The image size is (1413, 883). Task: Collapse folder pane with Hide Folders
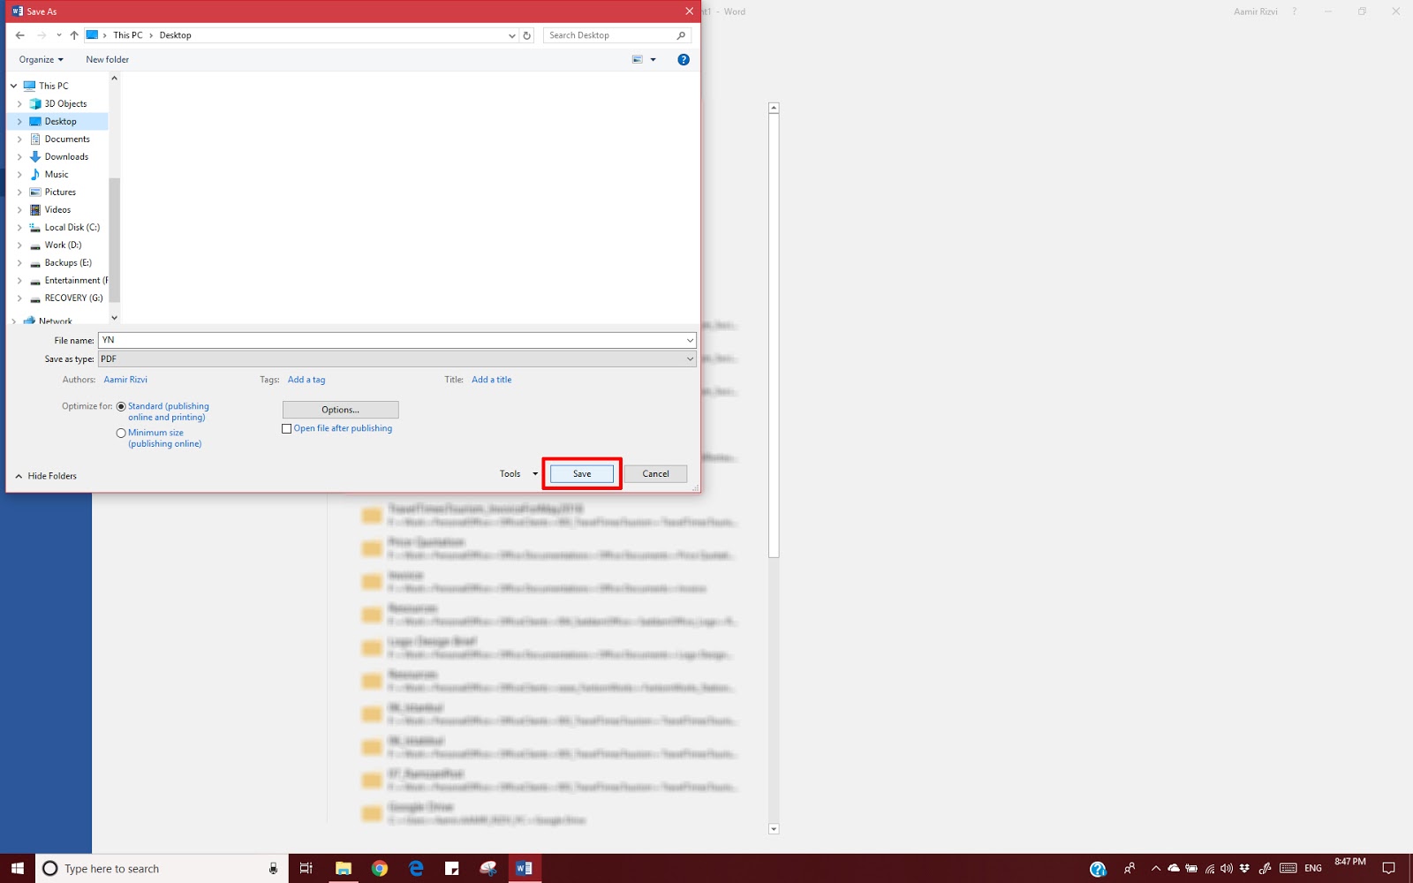46,476
